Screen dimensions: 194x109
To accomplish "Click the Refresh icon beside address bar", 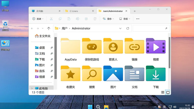I will 128,28.
